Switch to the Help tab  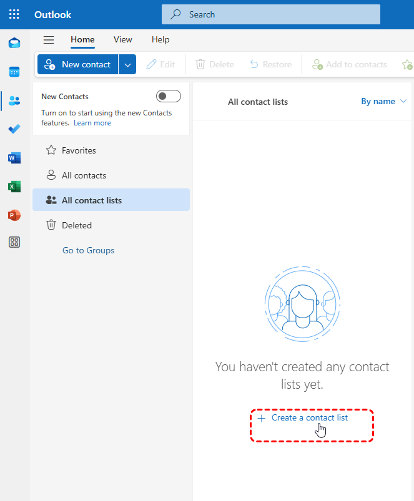(160, 40)
